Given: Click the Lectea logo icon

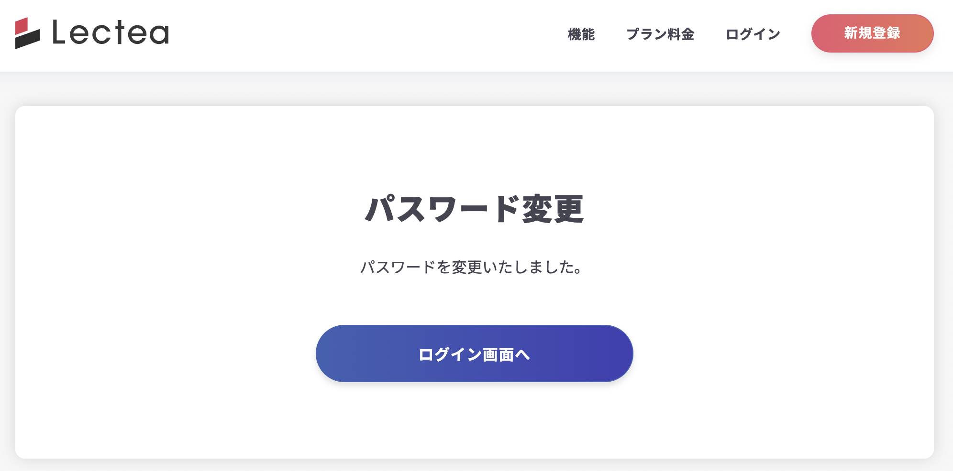Looking at the screenshot, I should click(27, 33).
